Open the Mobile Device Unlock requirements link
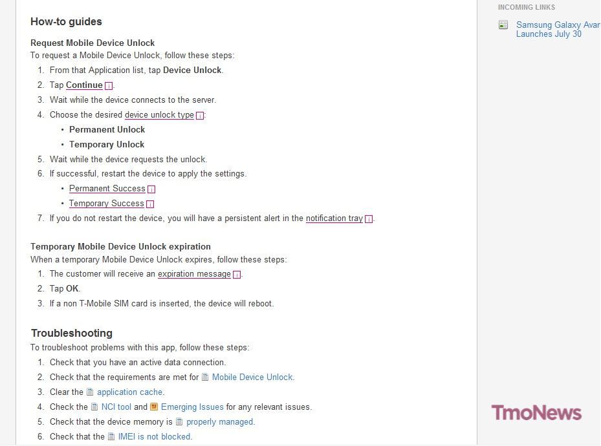Viewport: 601px width, 446px height. pyautogui.click(x=252, y=377)
